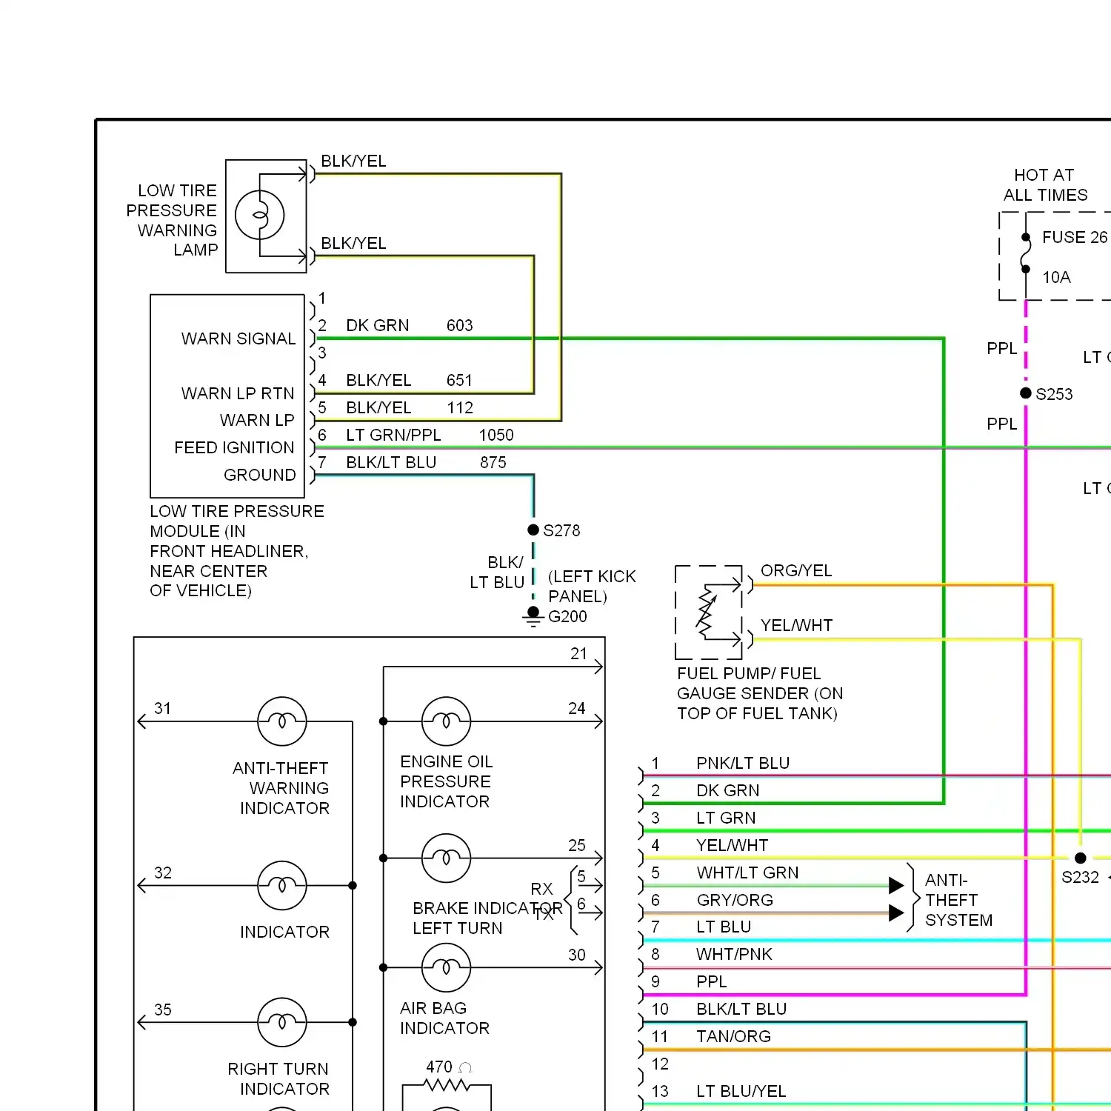Screen dimensions: 1111x1111
Task: Click the right turn indicator bulb symbol
Action: (282, 1022)
